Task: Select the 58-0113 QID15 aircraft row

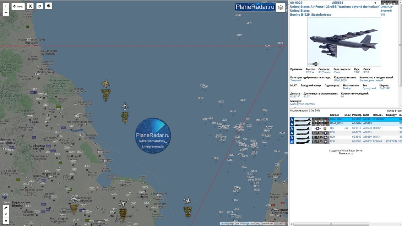Action: coord(345,128)
